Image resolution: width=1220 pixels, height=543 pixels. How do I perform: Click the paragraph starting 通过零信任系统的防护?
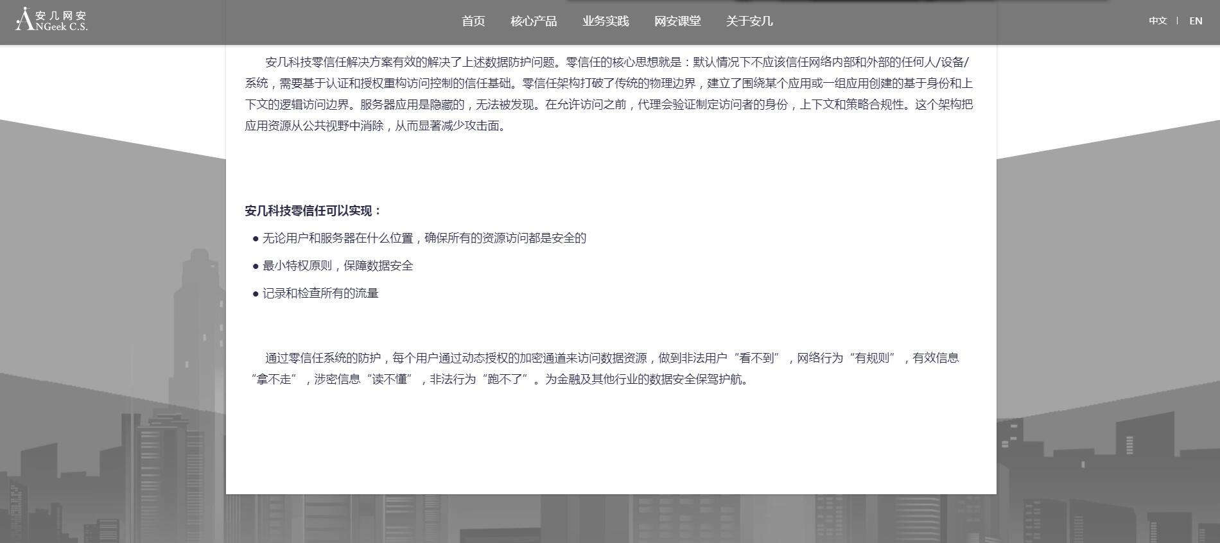[605, 368]
